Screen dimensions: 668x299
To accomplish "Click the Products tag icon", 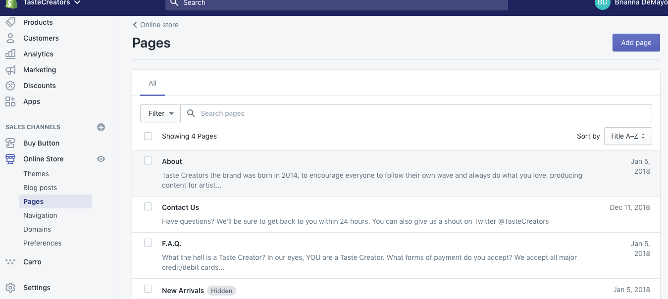I will point(10,22).
